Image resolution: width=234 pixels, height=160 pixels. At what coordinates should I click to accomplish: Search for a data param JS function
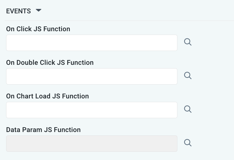pos(188,143)
